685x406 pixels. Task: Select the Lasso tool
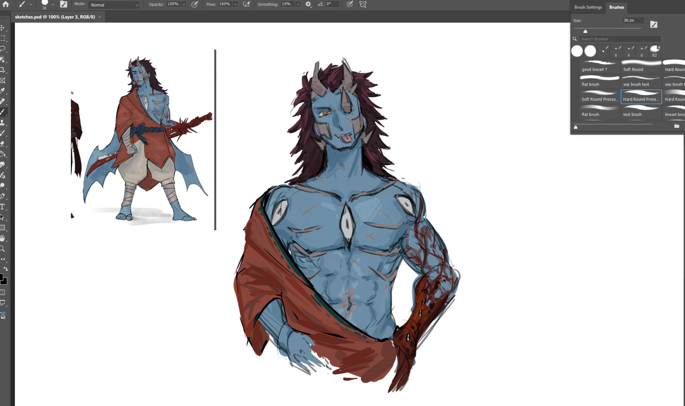coord(3,49)
